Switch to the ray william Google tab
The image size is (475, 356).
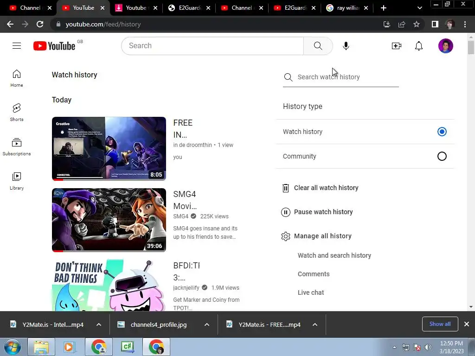343,8
